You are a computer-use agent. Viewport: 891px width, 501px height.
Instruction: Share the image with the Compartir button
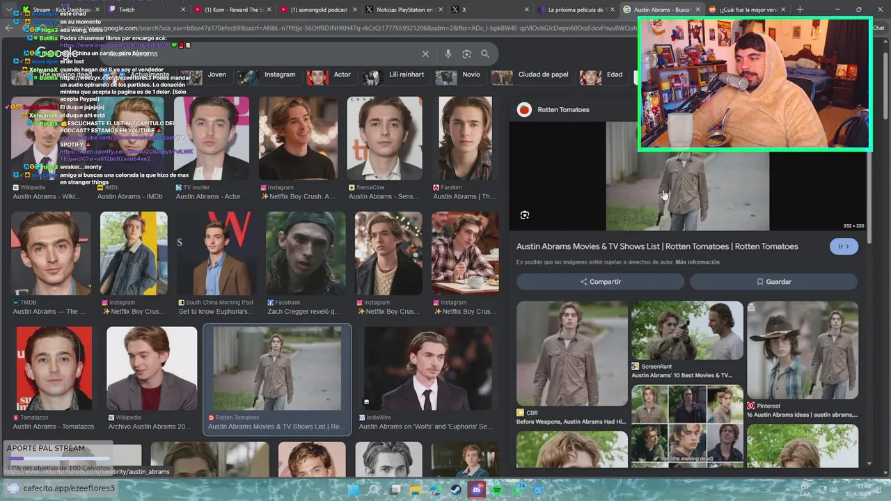click(x=600, y=282)
